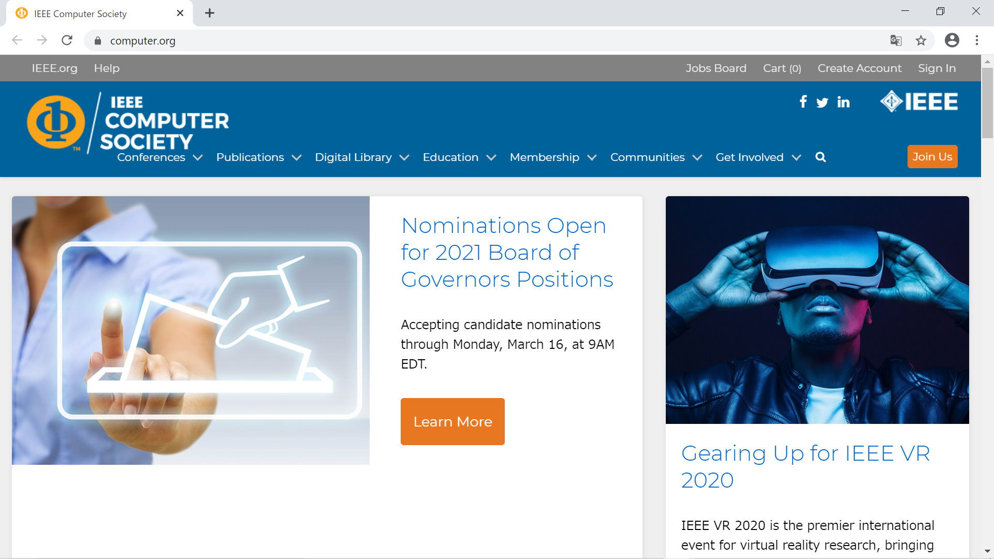The height and width of the screenshot is (559, 994).
Task: View Cart (0) link
Action: pyautogui.click(x=782, y=68)
